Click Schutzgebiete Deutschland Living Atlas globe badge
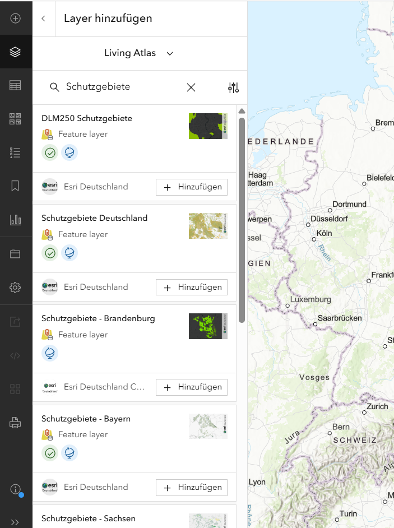 pyautogui.click(x=69, y=253)
